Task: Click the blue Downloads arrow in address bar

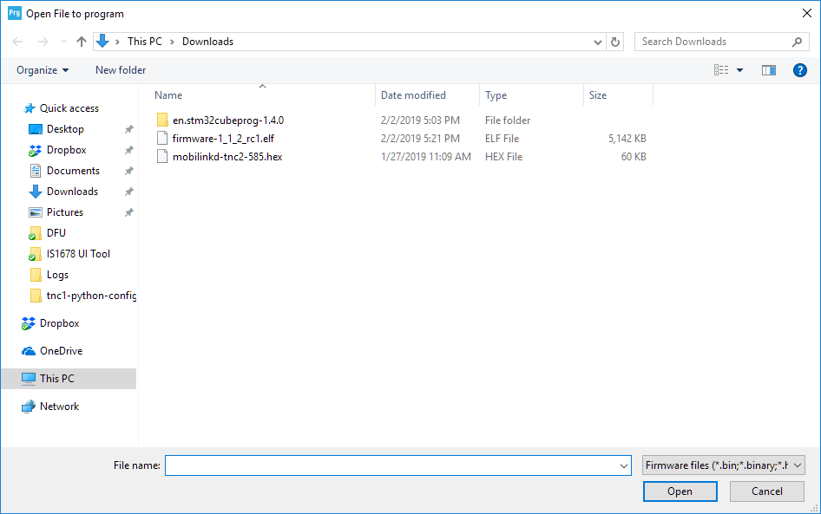Action: point(102,42)
